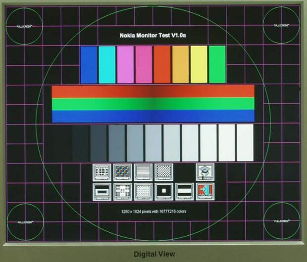This screenshot has width=307, height=262.
Task: Open the Brightness and contrast test icon
Action: pos(102,192)
